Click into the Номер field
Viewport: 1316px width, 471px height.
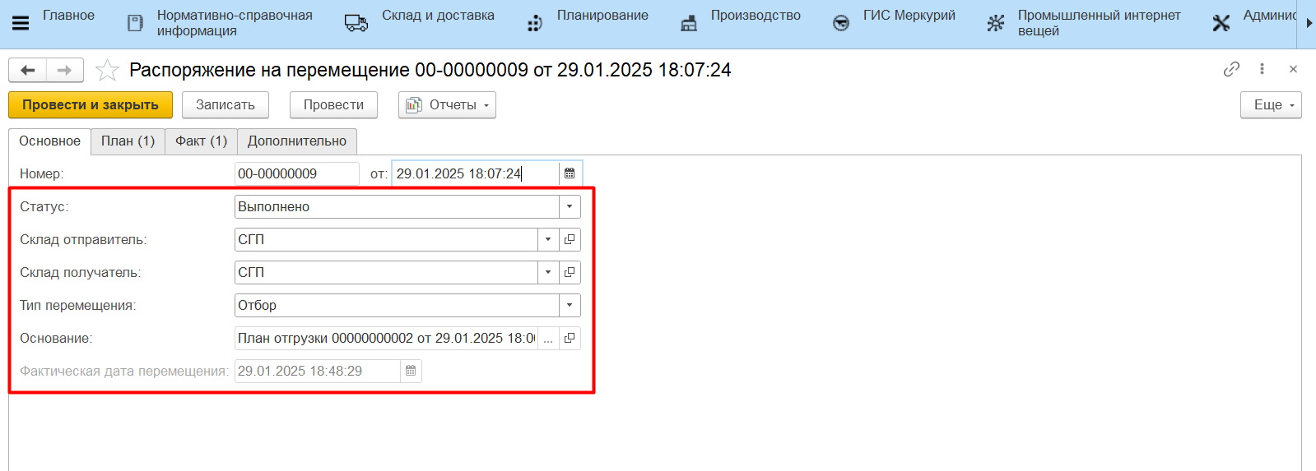click(x=296, y=173)
